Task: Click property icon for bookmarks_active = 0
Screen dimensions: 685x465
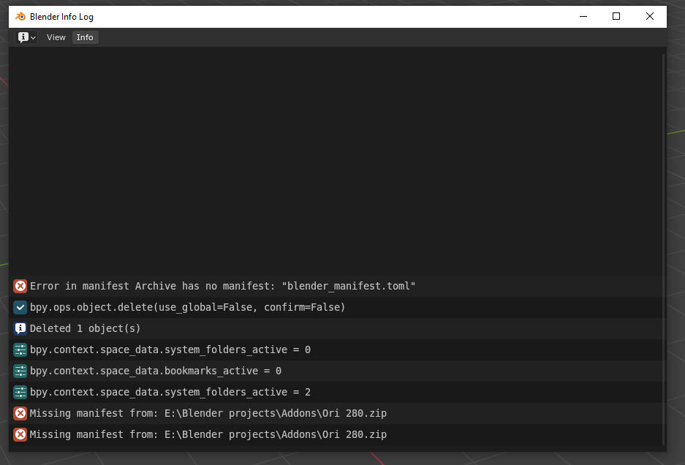Action: 20,371
